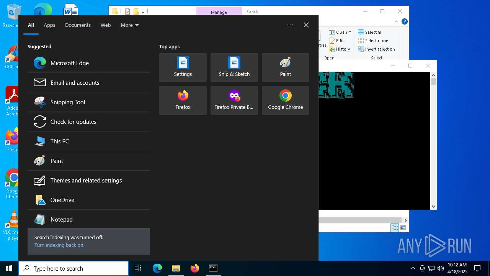Expand Quick Access Toolbar customize arrow
Image resolution: width=490 pixels, height=276 pixels.
tap(143, 12)
